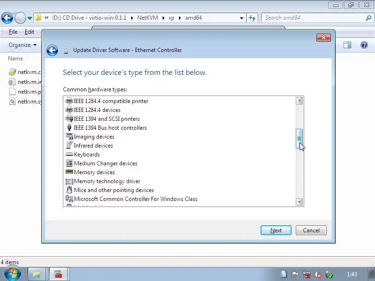The image size is (375, 281).
Task: Select the Keyboards list entry
Action: (87, 155)
